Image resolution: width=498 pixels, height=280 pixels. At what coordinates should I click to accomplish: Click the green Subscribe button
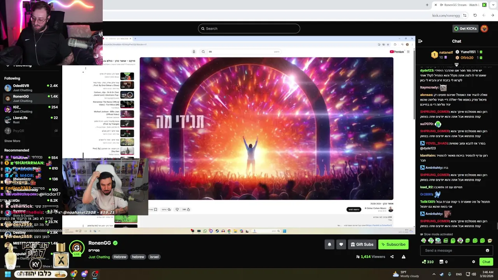click(x=393, y=244)
